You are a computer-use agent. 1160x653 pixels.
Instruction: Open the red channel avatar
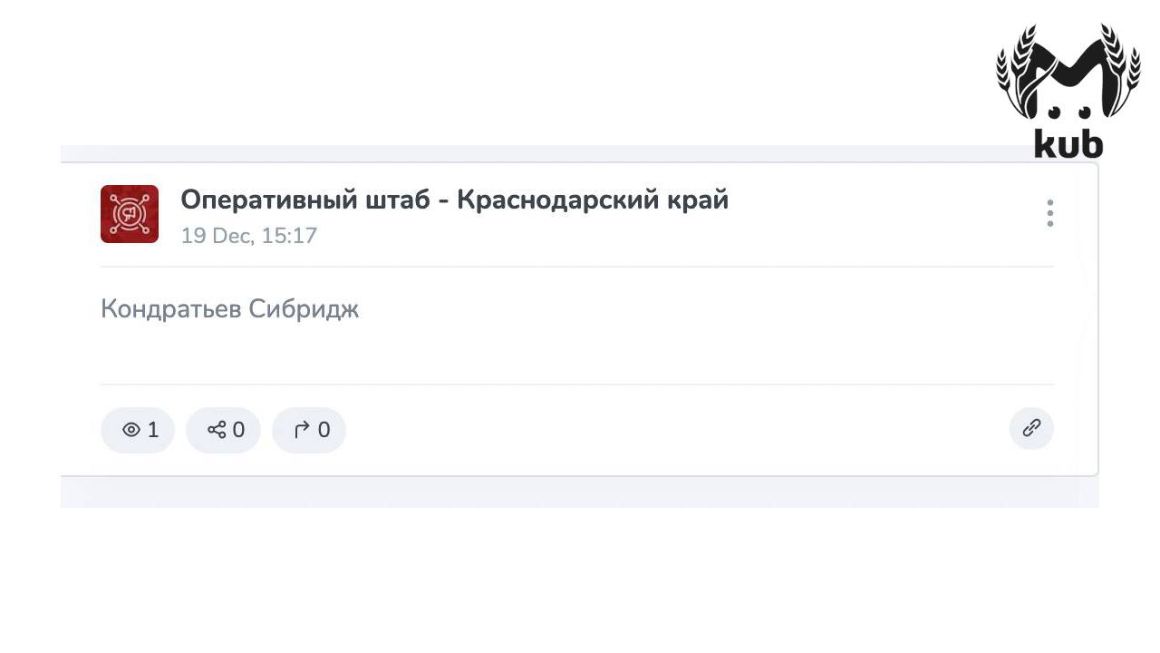click(130, 214)
